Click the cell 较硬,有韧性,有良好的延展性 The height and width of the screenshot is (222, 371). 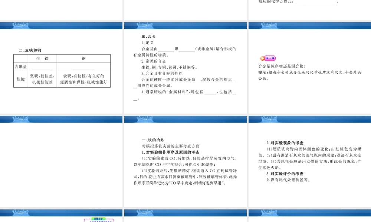click(83, 79)
